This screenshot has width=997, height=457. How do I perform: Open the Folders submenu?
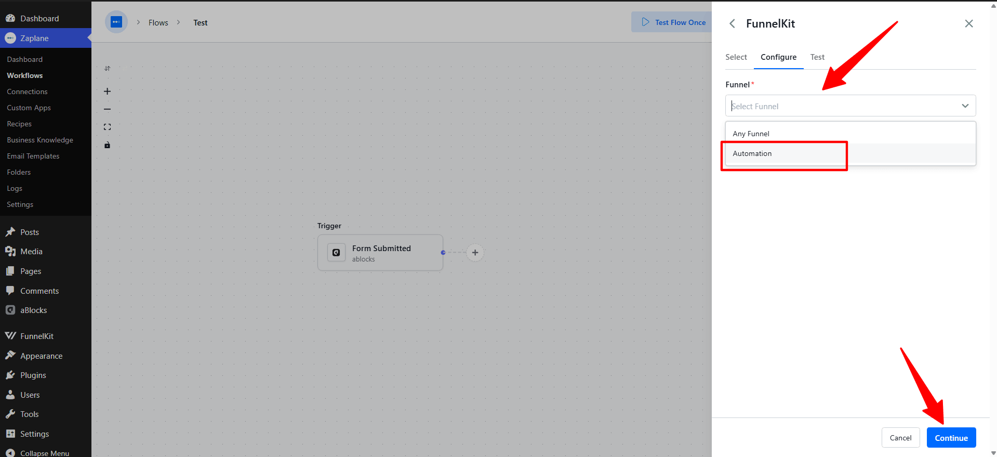(x=19, y=172)
